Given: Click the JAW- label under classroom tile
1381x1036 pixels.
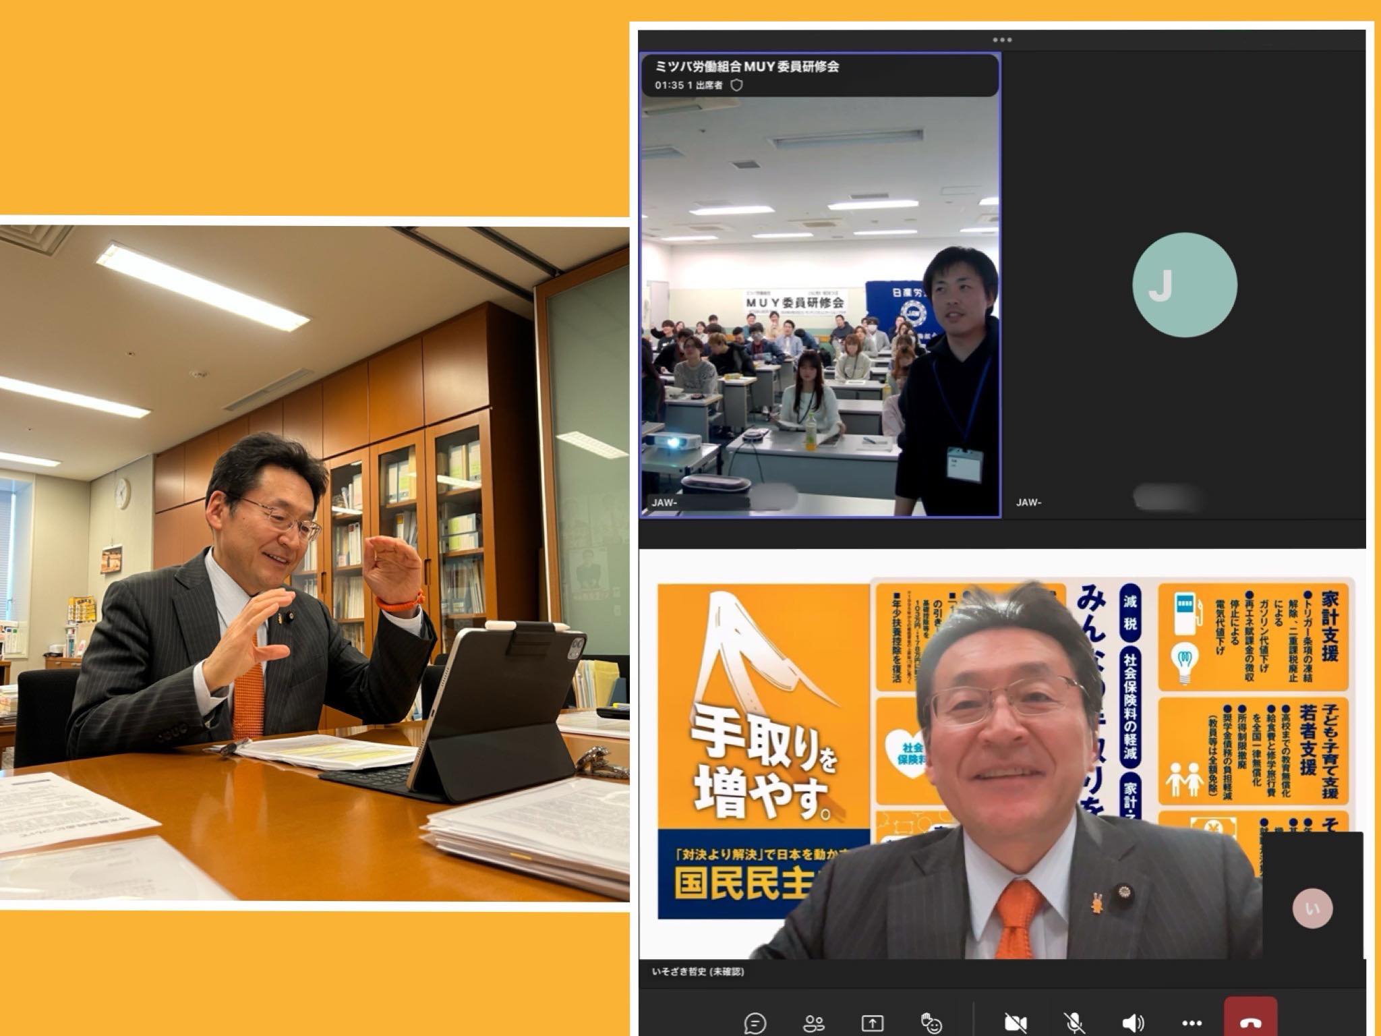Looking at the screenshot, I should [x=665, y=502].
